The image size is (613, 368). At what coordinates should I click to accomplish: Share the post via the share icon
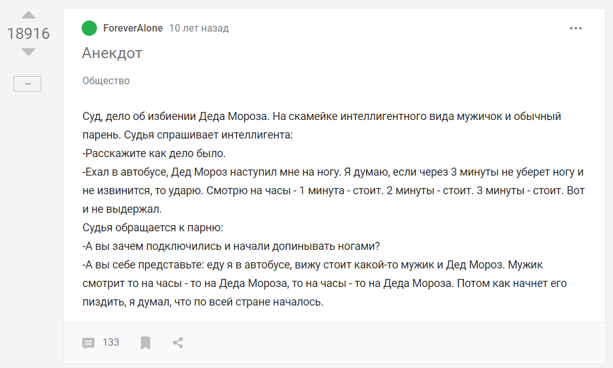[x=178, y=343]
